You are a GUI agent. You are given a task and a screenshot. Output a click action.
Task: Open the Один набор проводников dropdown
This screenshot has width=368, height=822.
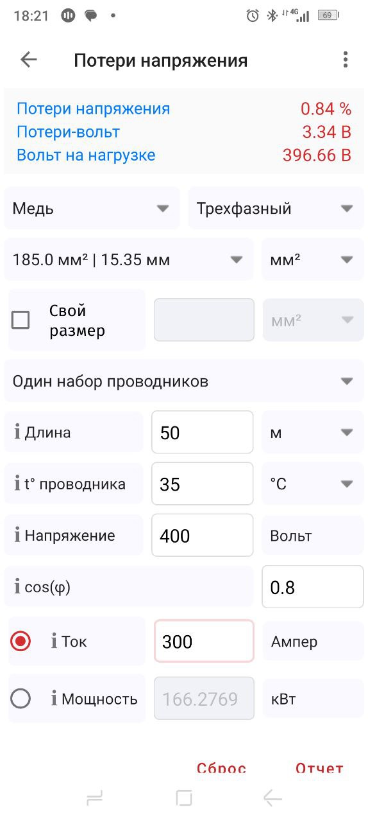tap(184, 381)
